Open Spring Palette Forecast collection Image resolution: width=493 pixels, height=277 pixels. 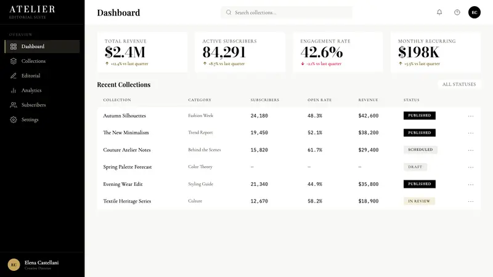(128, 167)
